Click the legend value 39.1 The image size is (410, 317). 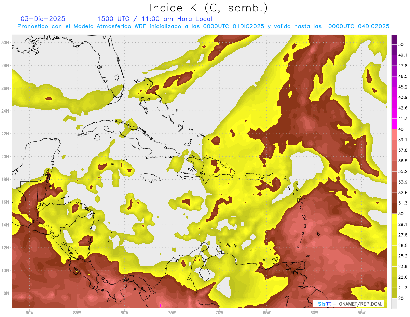click(x=403, y=140)
